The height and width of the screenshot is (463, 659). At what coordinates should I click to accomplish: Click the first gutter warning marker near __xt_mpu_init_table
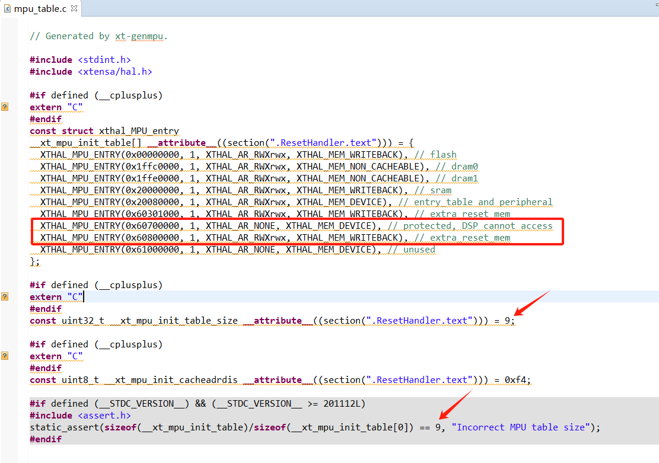5,107
